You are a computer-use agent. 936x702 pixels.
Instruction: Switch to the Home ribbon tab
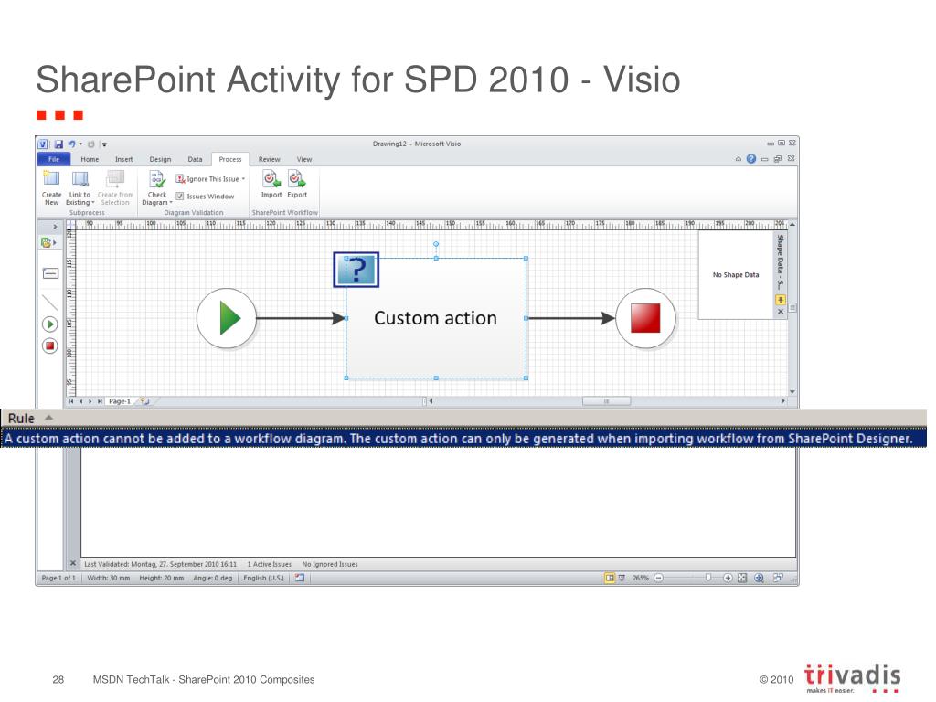[x=90, y=159]
